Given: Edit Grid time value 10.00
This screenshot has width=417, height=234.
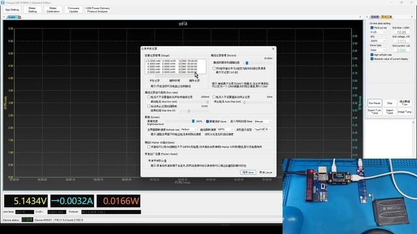Looking at the screenshot, I should pyautogui.click(x=401, y=32).
